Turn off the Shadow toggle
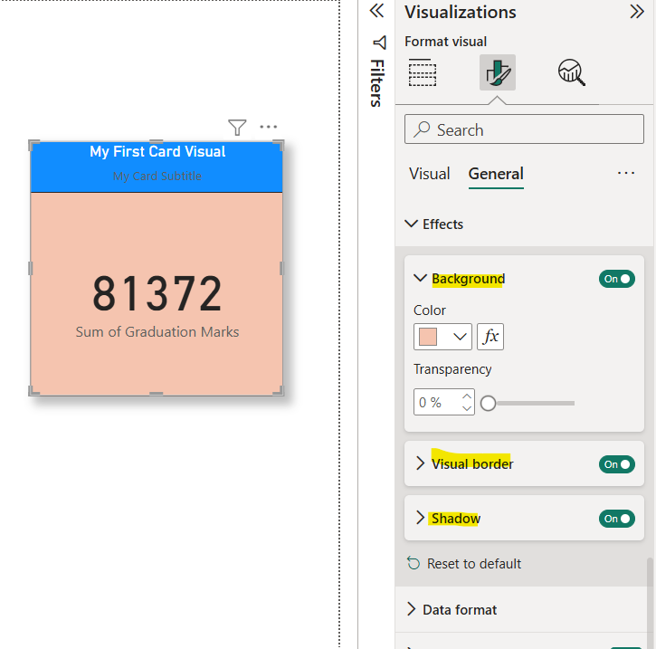The height and width of the screenshot is (649, 656). [x=617, y=519]
